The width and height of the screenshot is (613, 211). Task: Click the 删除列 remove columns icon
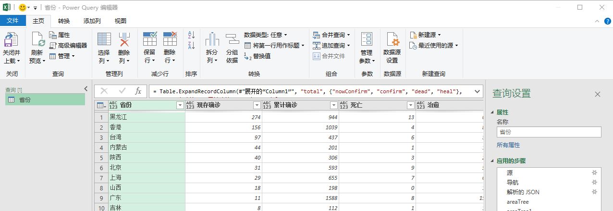coord(124,40)
